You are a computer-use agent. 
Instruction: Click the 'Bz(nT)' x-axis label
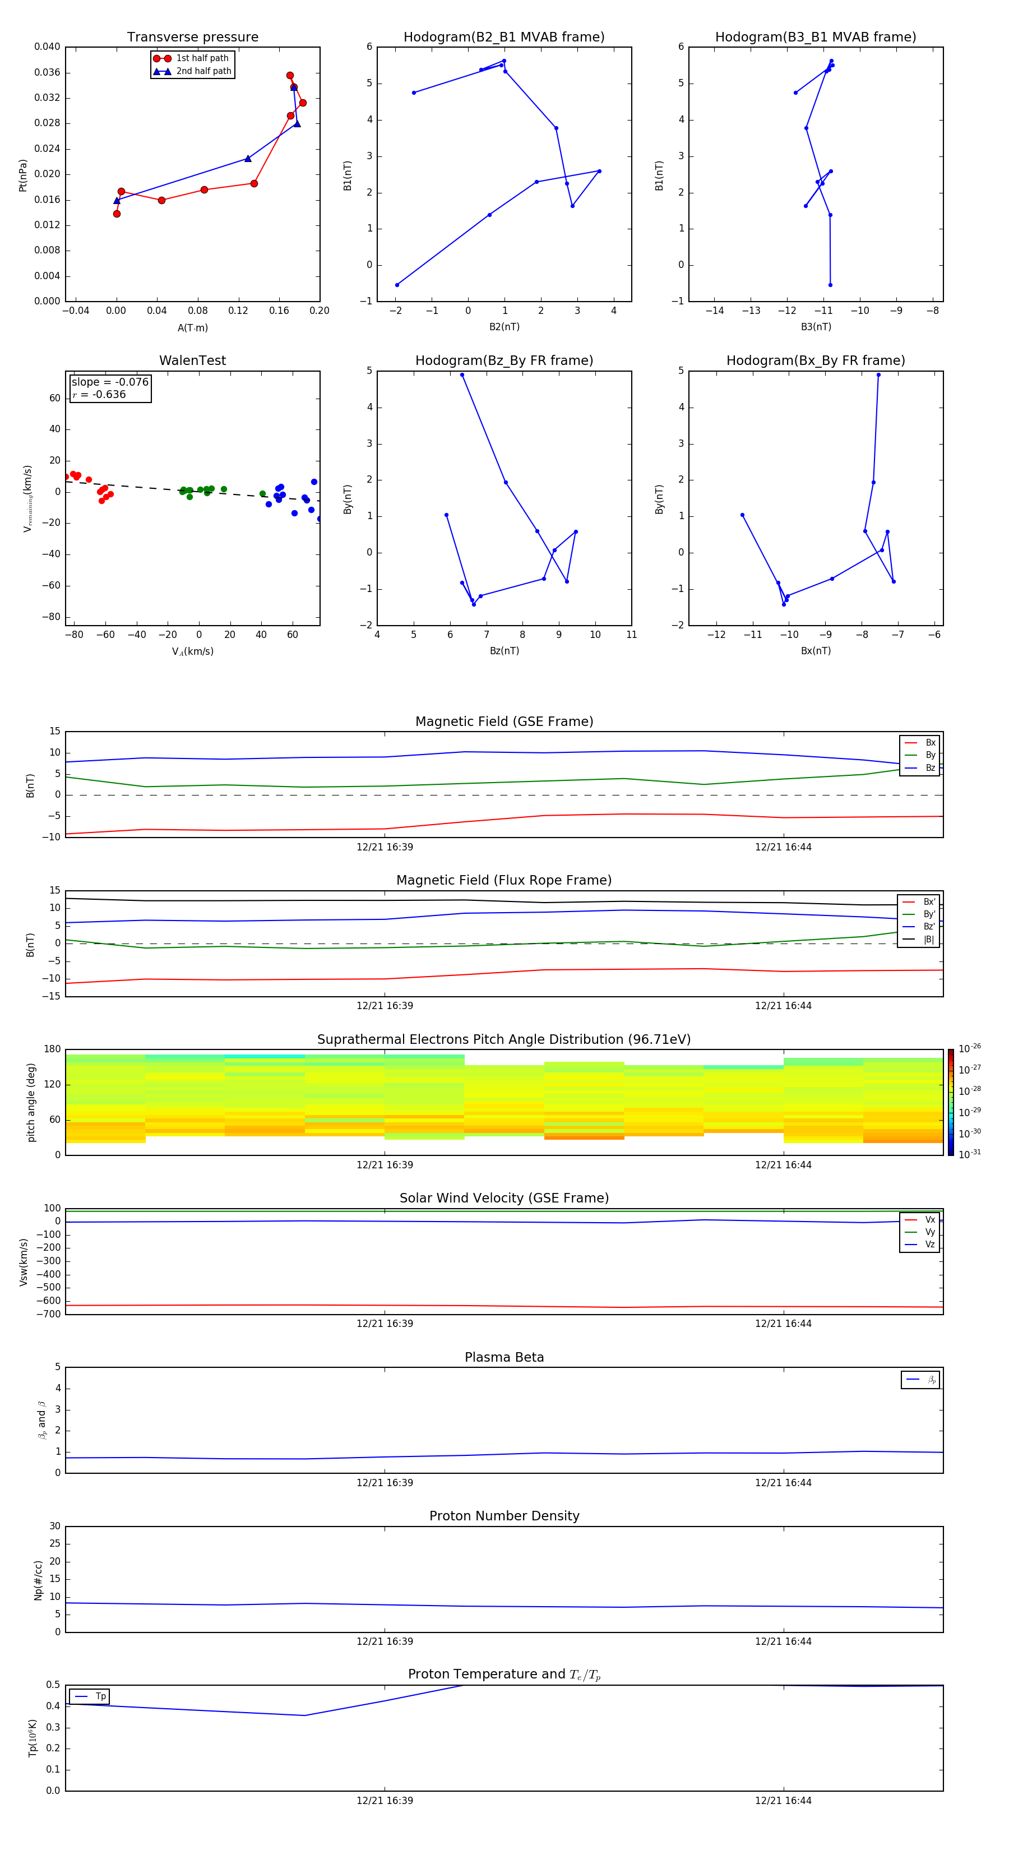pyautogui.click(x=504, y=651)
